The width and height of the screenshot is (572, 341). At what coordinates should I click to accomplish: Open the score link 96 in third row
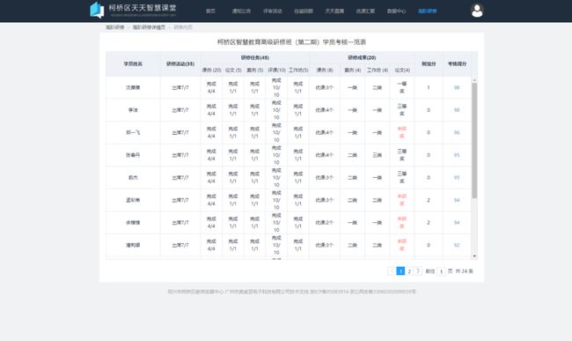(x=457, y=132)
